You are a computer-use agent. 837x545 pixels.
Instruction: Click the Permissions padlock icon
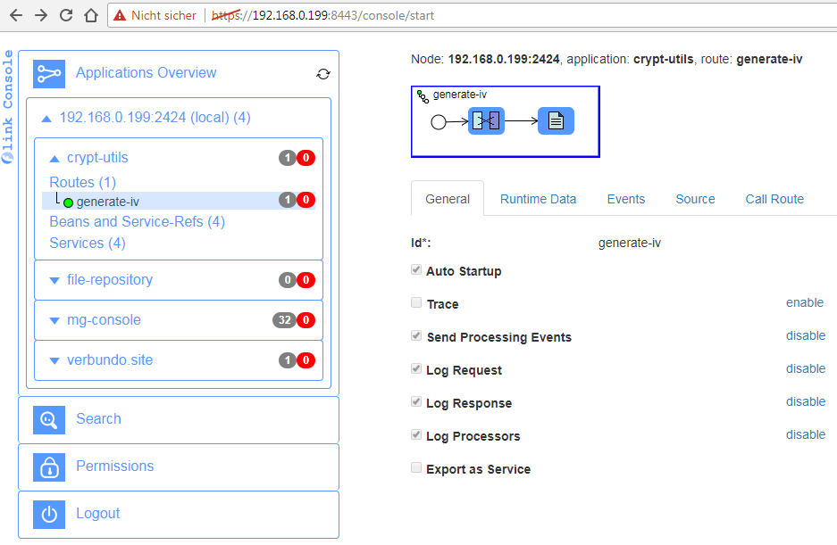49,467
